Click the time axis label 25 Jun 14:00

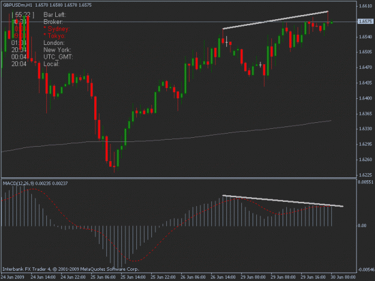(x=133, y=277)
